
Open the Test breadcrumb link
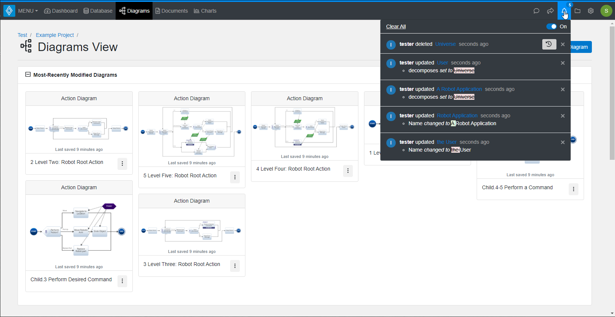(x=22, y=35)
